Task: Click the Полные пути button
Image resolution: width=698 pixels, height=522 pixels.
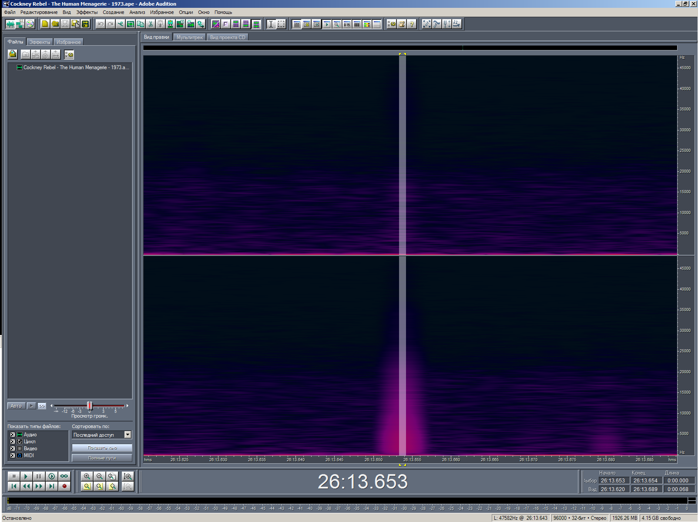Action: pyautogui.click(x=102, y=458)
